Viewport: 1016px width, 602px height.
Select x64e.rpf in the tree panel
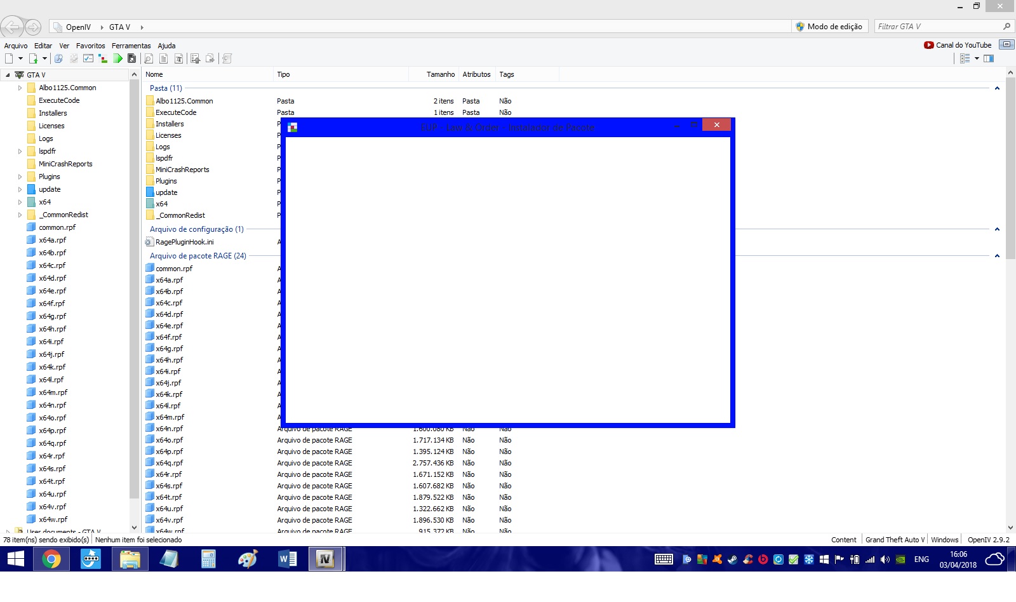pyautogui.click(x=52, y=291)
